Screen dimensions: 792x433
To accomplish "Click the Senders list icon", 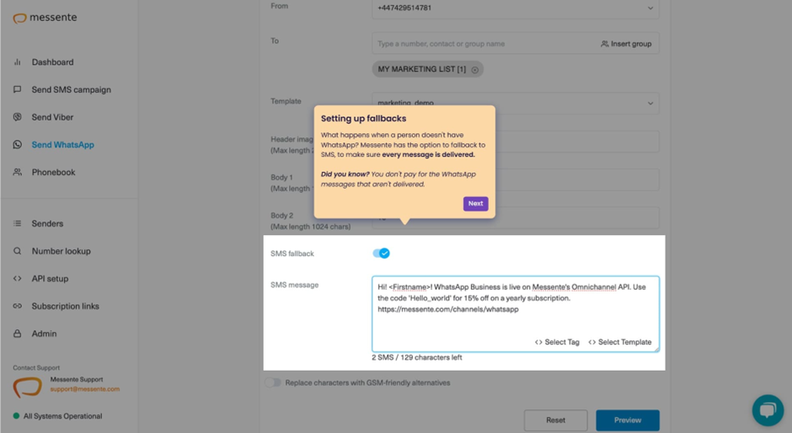I will coord(17,223).
